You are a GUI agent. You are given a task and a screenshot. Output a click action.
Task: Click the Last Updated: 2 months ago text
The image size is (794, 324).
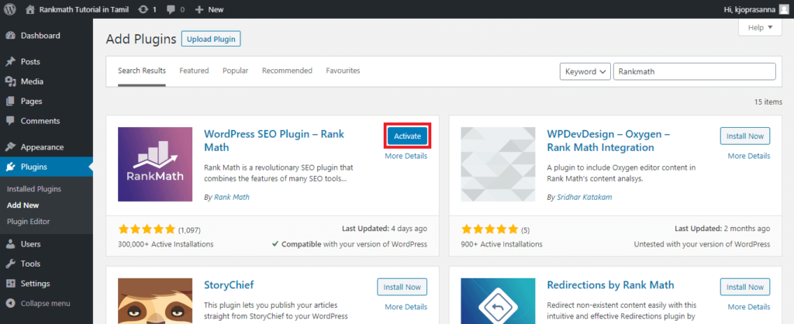click(x=722, y=229)
